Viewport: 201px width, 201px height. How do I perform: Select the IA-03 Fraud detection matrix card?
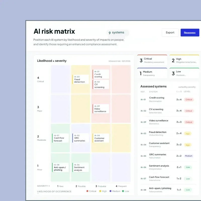80,79
